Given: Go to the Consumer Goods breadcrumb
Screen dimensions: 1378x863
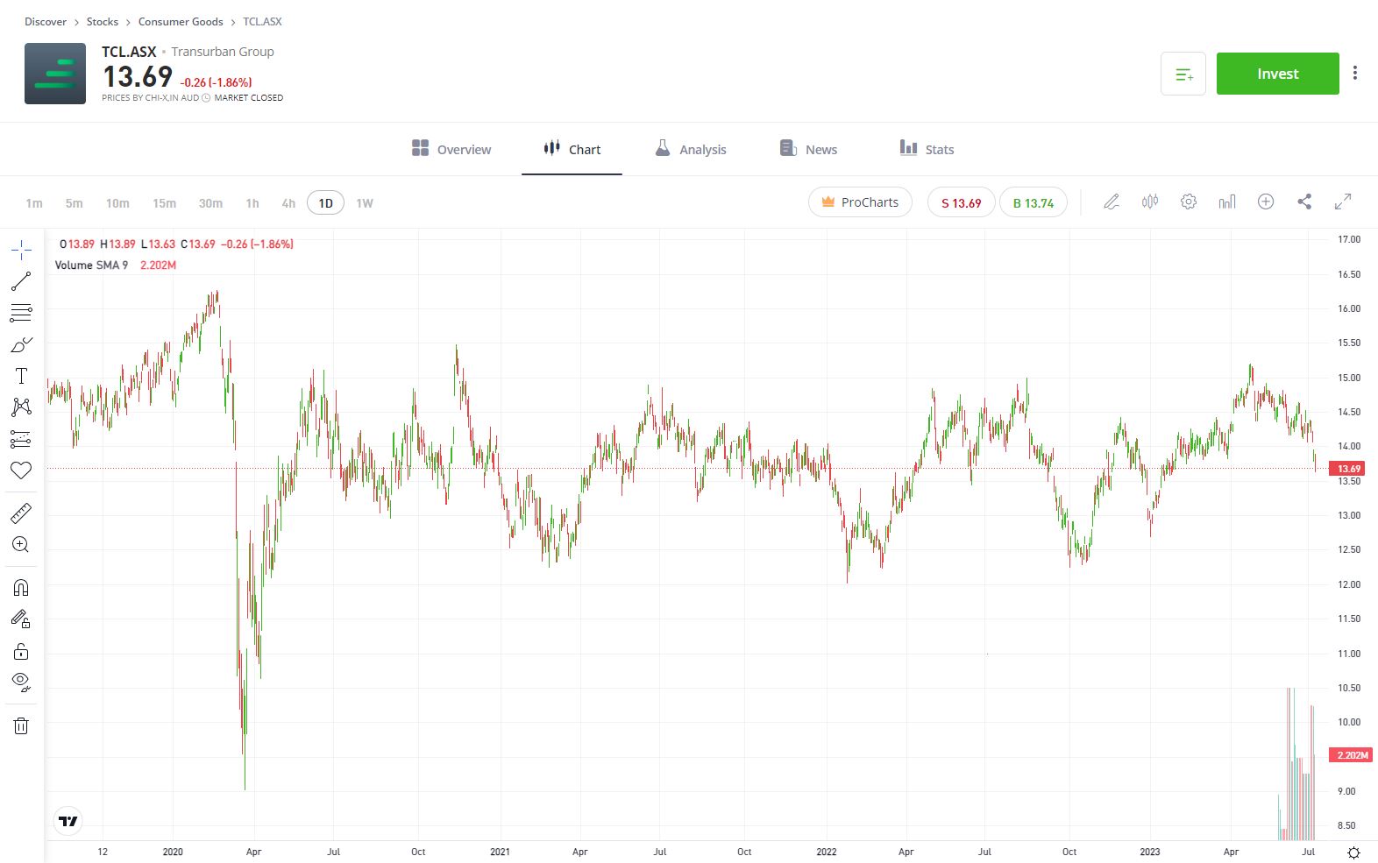Looking at the screenshot, I should (181, 22).
